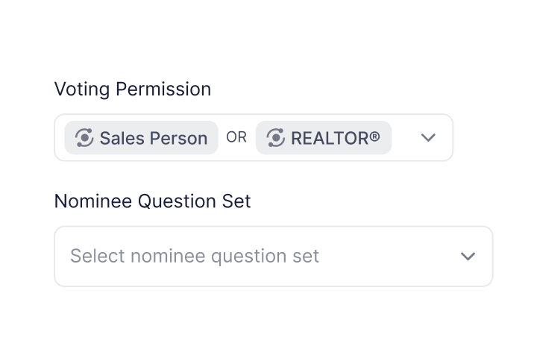Click the OR operator between the chips
This screenshot has height=352, width=534.
point(236,138)
